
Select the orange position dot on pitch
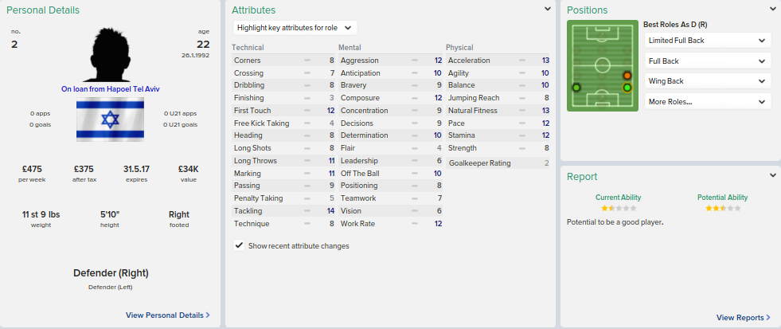coord(627,76)
